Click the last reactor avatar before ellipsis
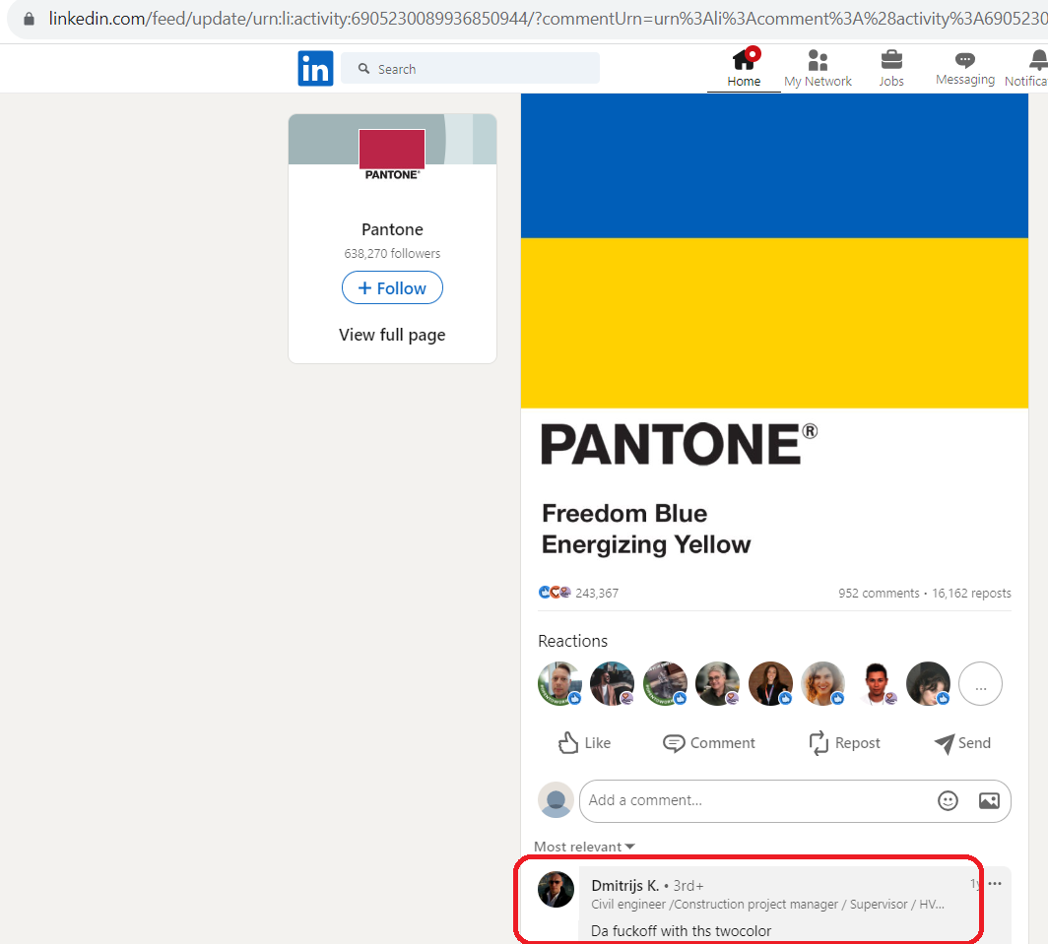The height and width of the screenshot is (944, 1048). [x=929, y=684]
